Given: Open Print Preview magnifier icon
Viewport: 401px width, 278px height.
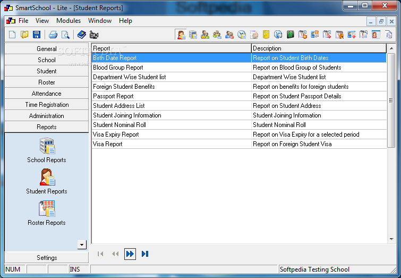Looking at the screenshot, I should click(65, 35).
